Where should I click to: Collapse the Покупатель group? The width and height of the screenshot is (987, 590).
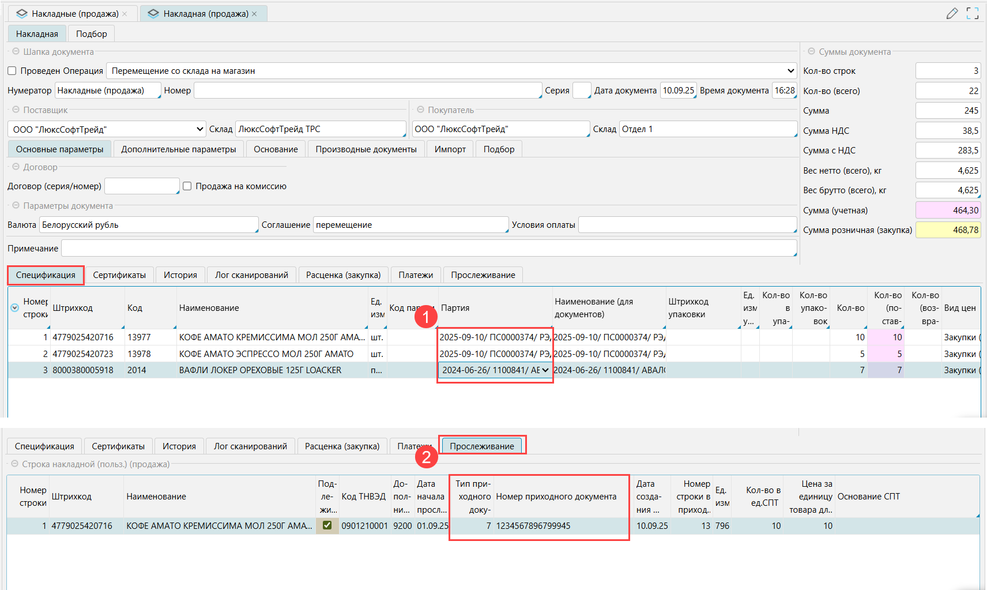(x=420, y=110)
